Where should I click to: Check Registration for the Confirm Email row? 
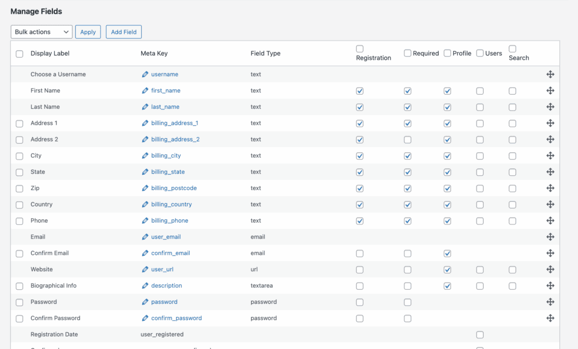click(x=360, y=254)
